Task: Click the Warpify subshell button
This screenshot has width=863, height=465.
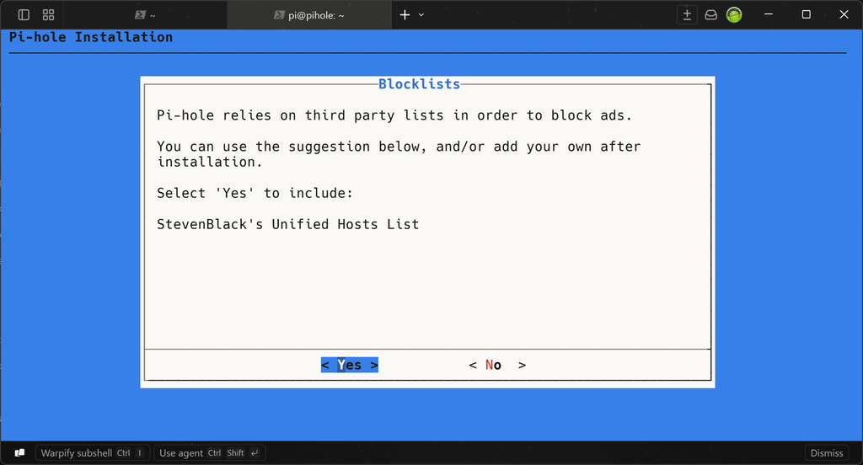Action: coord(93,453)
